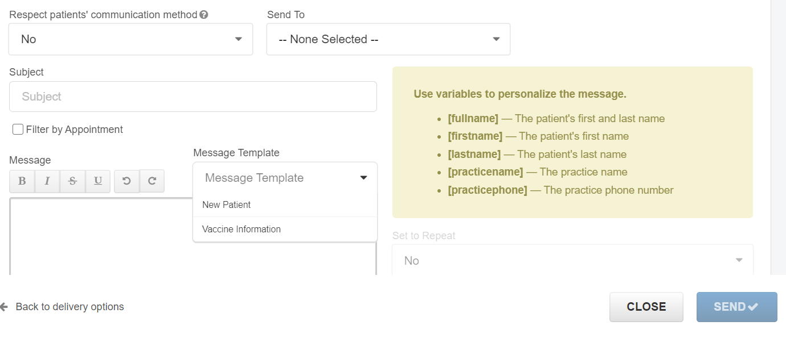Choose the New Patient template
This screenshot has width=786, height=338.
point(227,205)
